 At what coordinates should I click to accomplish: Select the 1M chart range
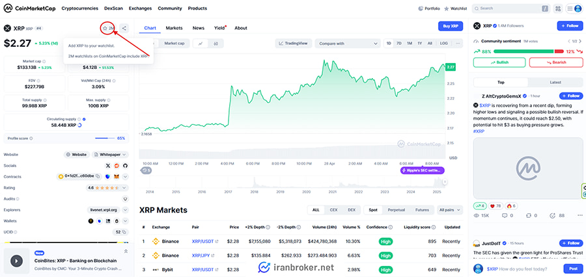point(410,44)
